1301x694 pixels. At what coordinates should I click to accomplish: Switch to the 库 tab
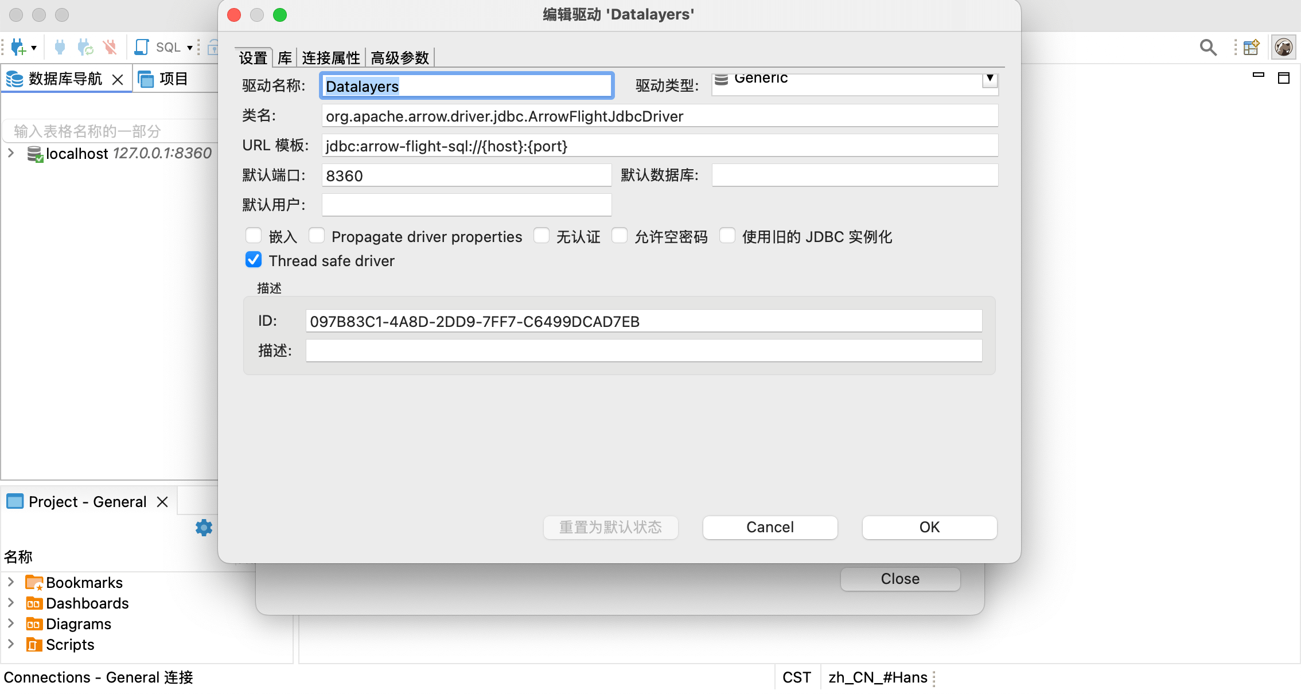285,57
